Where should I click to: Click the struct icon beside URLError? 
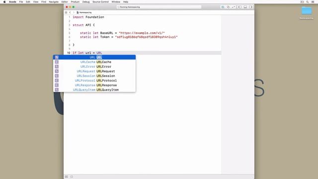[x=57, y=67]
